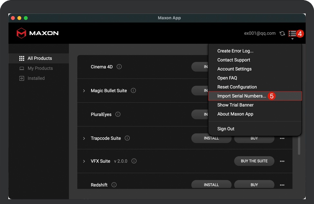Click the info icon next to Cinema 4D
Viewport: 314px width, 204px height.
point(119,67)
